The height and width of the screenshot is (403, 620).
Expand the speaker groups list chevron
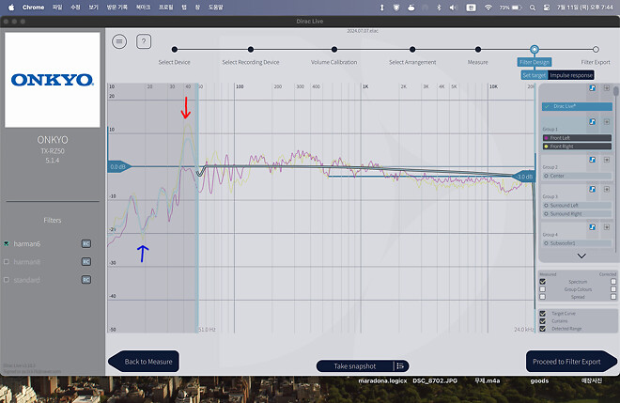[581, 256]
